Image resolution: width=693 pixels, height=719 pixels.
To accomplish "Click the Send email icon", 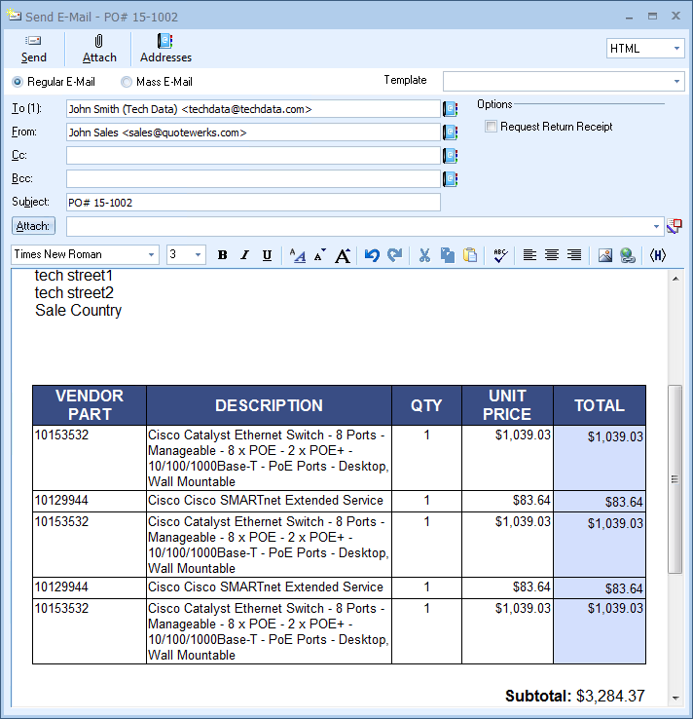I will [x=33, y=41].
